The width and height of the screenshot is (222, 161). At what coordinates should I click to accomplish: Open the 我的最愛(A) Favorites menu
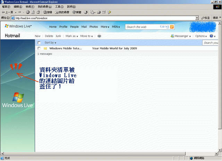[45, 7]
